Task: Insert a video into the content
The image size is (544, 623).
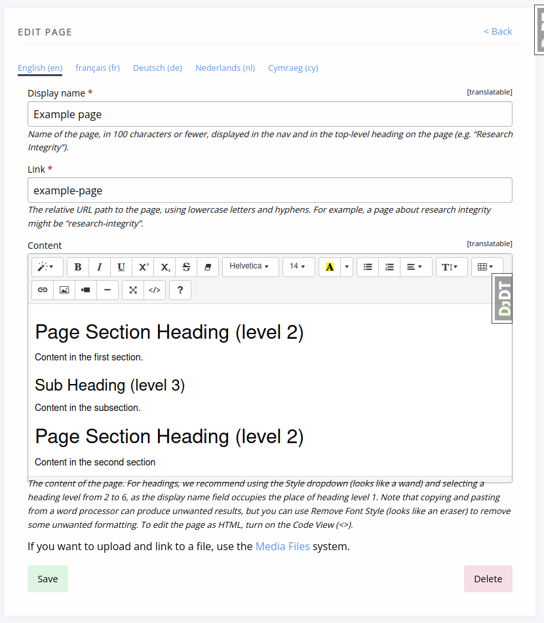Action: pos(86,290)
